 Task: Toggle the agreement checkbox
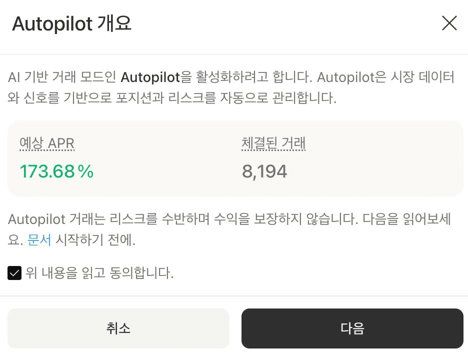coord(14,273)
